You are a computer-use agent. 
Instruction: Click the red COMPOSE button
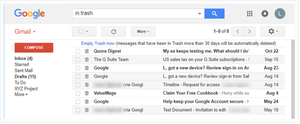[34, 48]
